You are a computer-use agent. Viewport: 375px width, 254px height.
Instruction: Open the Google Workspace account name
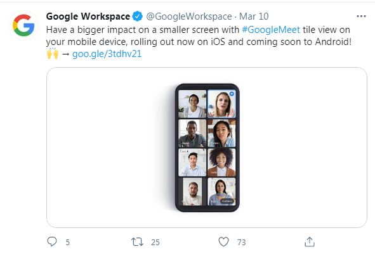[x=88, y=16]
